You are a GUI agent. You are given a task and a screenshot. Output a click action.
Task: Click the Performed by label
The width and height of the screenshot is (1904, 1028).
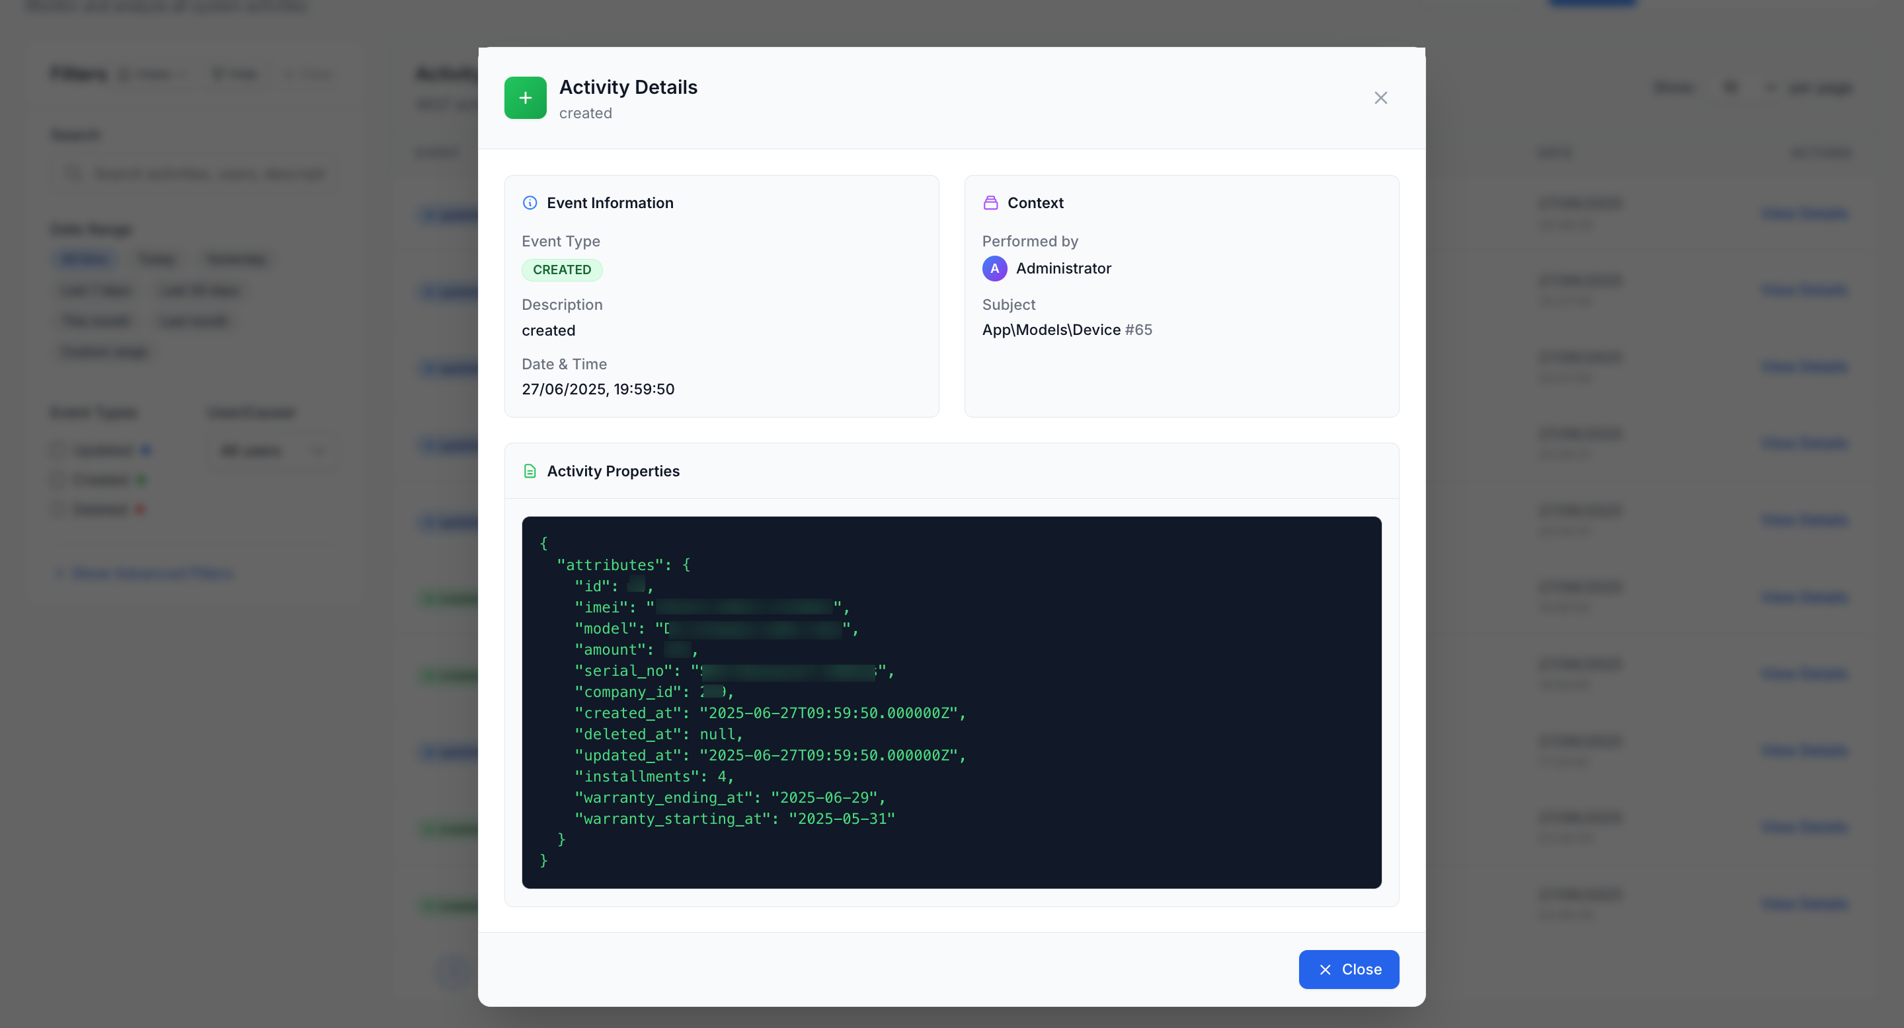(x=1031, y=240)
